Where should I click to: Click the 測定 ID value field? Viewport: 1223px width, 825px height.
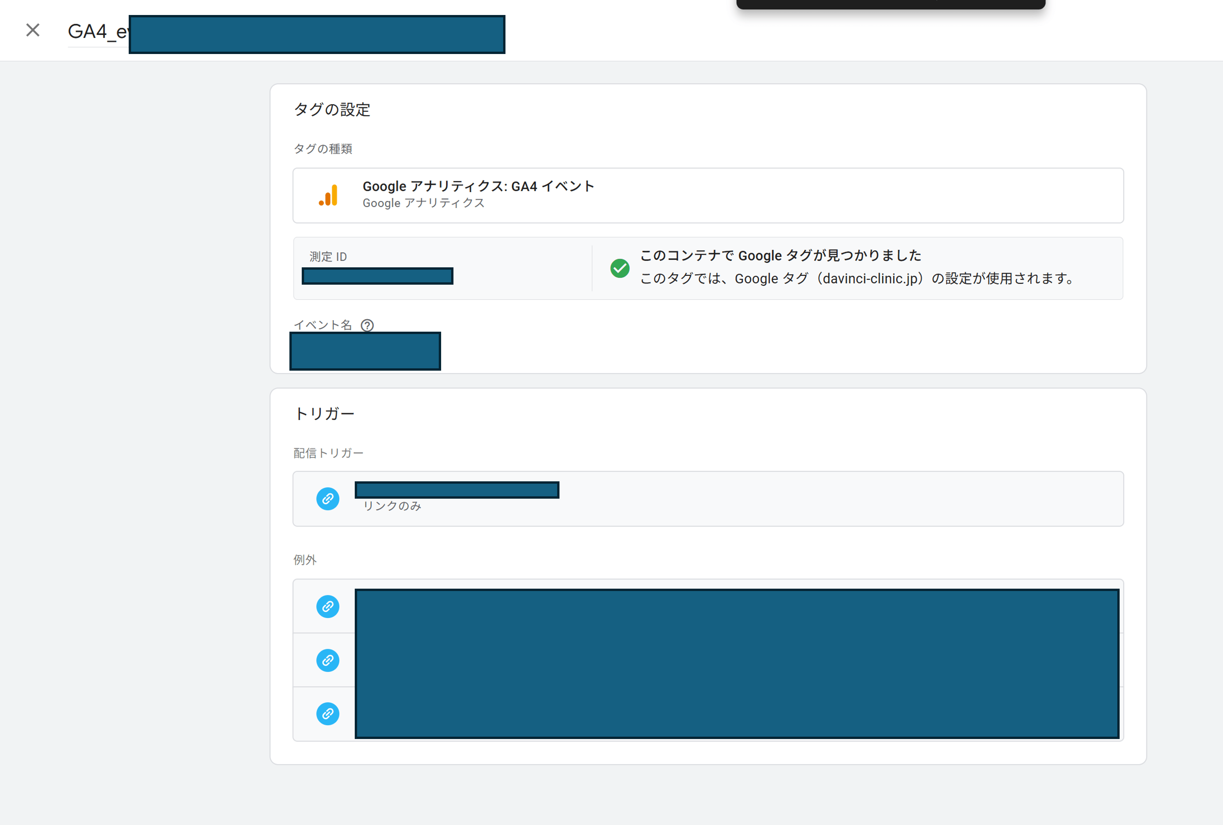[377, 276]
